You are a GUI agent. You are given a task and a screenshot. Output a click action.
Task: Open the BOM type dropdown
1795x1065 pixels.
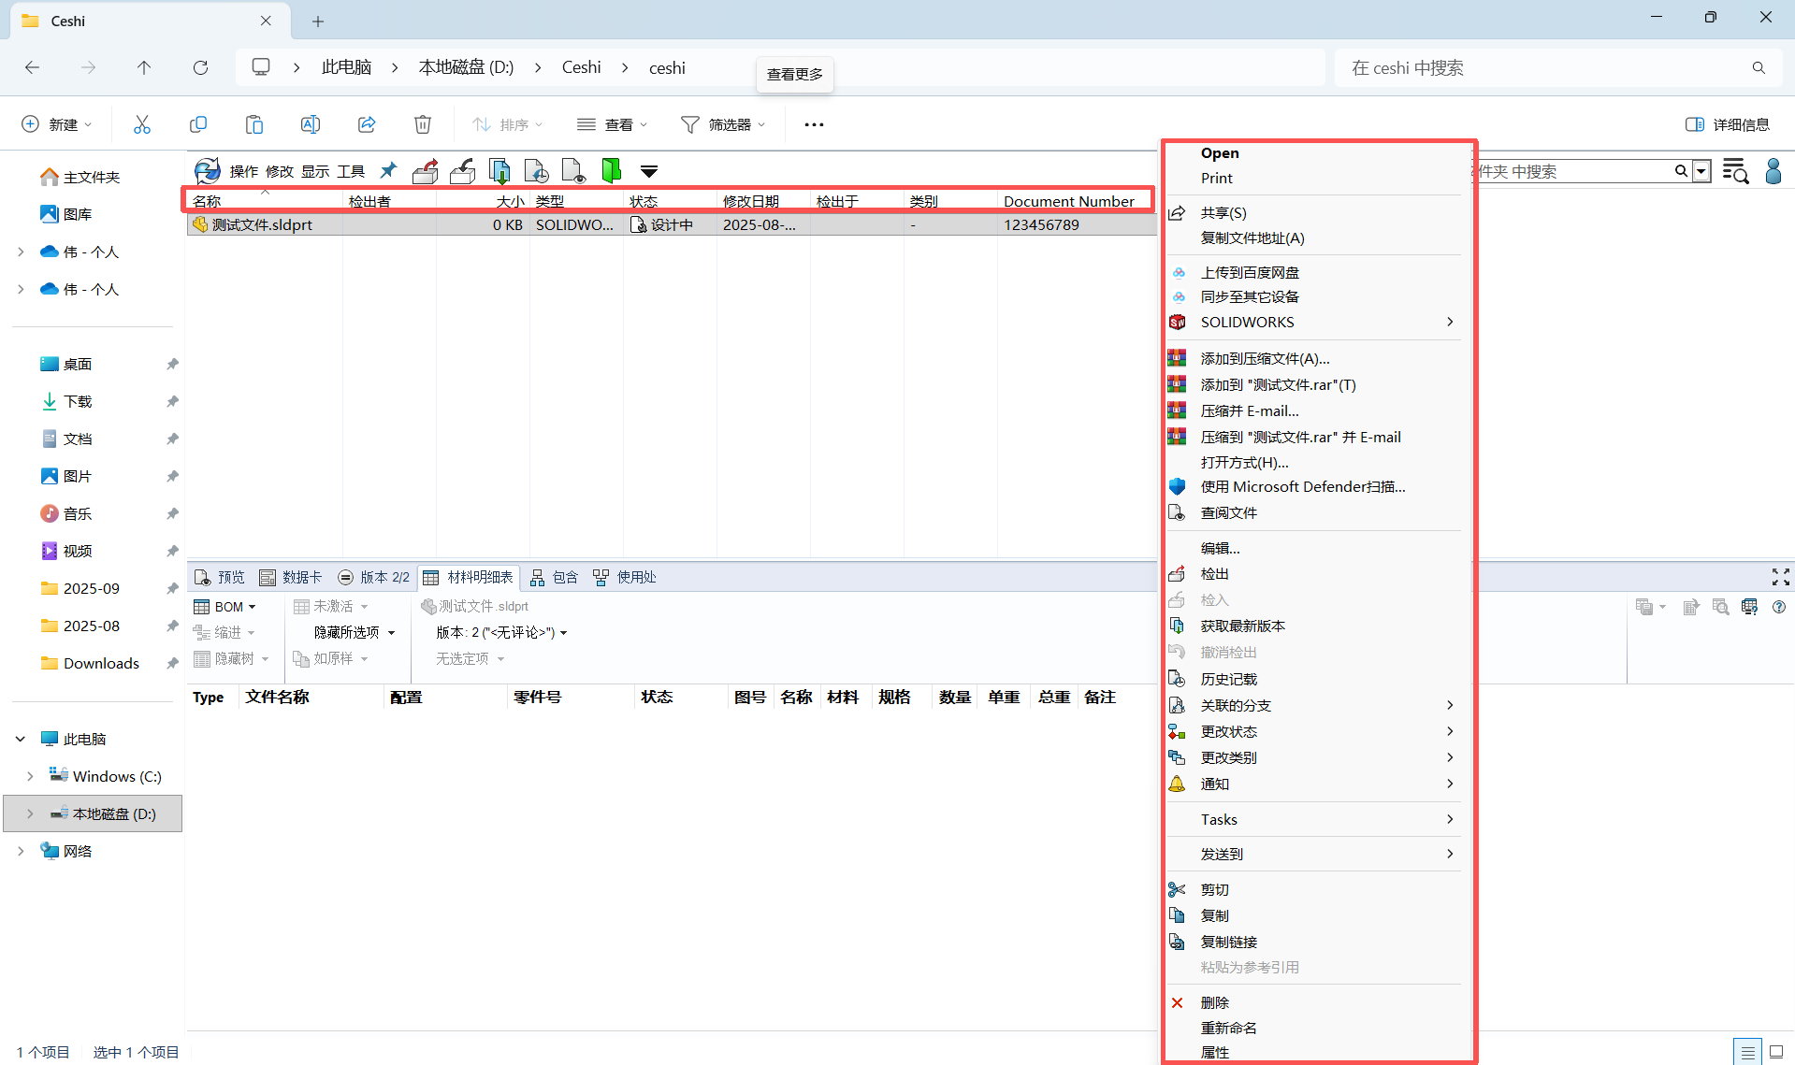click(x=225, y=607)
